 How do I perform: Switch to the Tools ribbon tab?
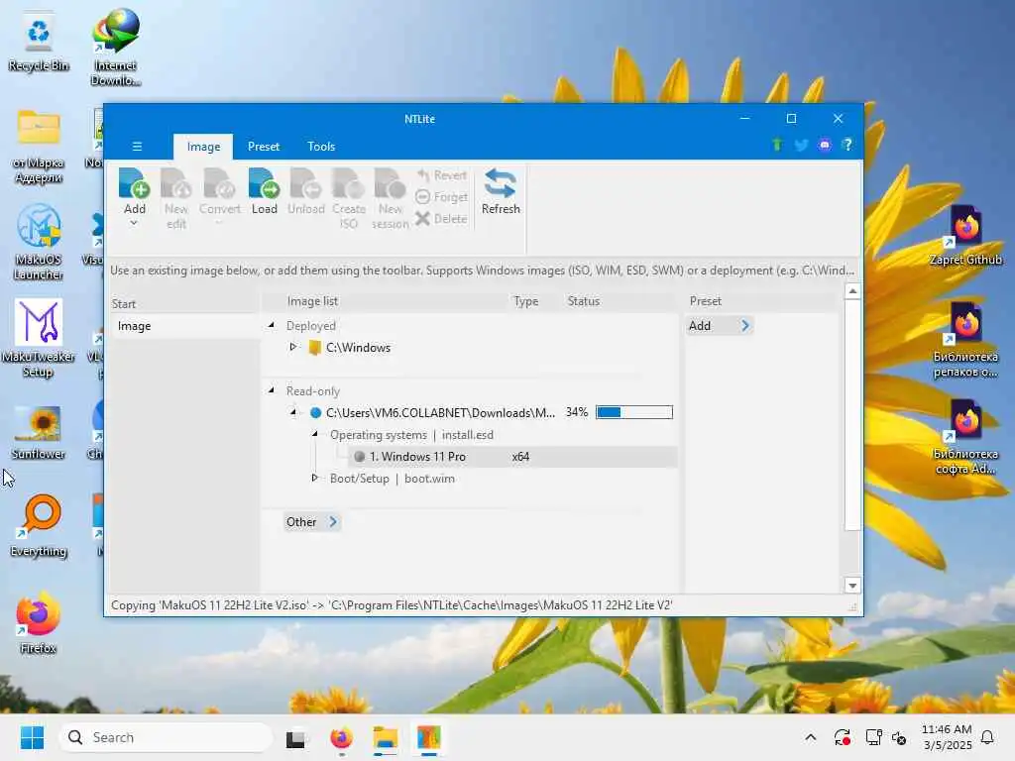click(321, 147)
